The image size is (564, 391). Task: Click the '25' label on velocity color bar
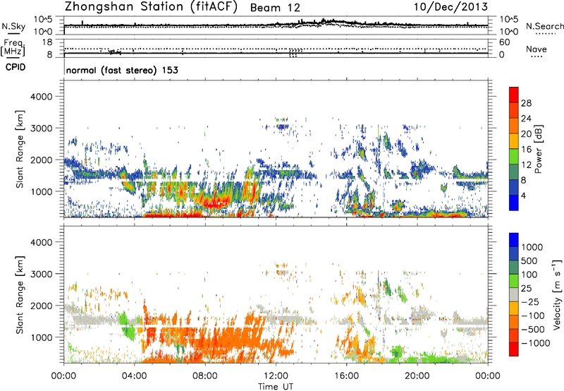[526, 288]
